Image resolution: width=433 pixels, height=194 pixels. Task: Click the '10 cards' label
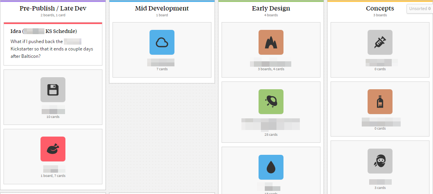point(53,117)
